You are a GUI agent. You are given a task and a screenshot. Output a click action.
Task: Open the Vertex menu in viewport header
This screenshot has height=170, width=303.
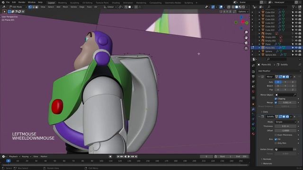73,7
